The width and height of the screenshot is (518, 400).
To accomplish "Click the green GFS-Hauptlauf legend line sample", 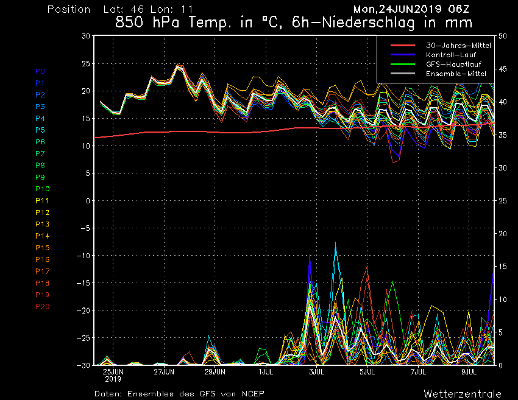I will tap(403, 65).
